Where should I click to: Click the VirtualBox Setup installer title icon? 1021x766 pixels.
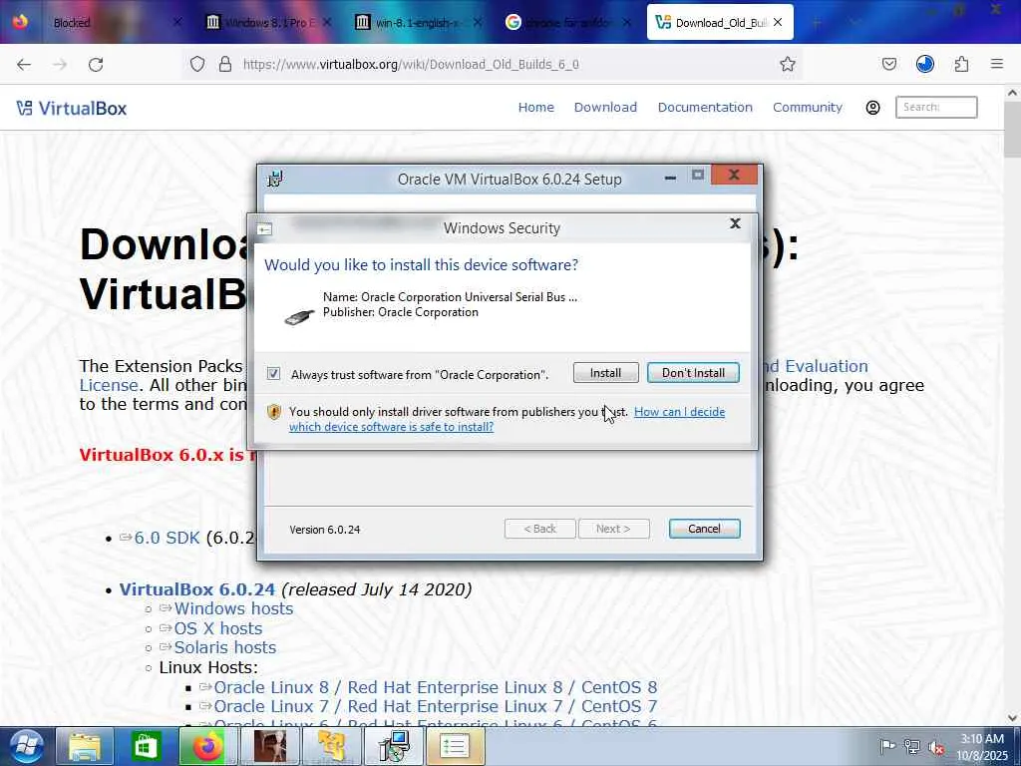[275, 179]
